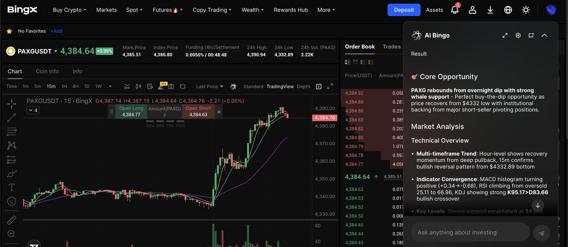The height and width of the screenshot is (247, 568).
Task: Switch chart to Depth view
Action: [304, 87]
